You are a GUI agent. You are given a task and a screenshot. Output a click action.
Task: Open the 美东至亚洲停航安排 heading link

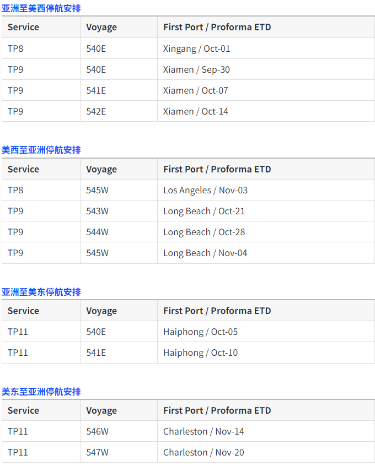coord(41,392)
